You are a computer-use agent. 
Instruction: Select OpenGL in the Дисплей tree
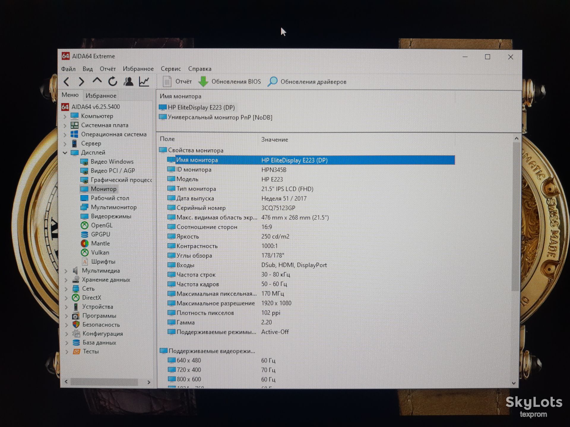click(102, 225)
